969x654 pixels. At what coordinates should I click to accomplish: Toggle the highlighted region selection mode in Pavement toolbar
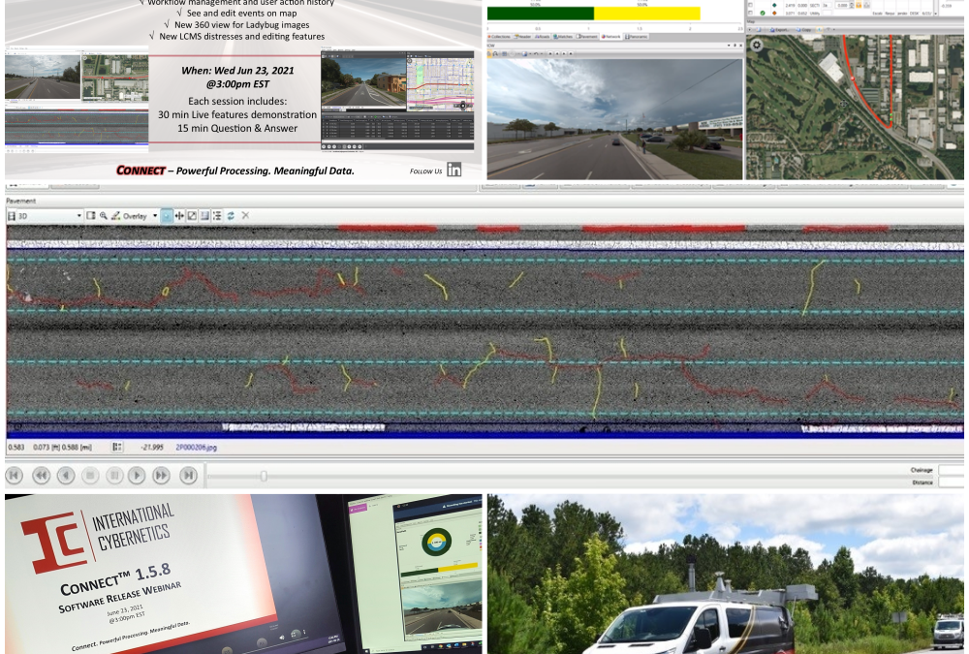click(166, 215)
